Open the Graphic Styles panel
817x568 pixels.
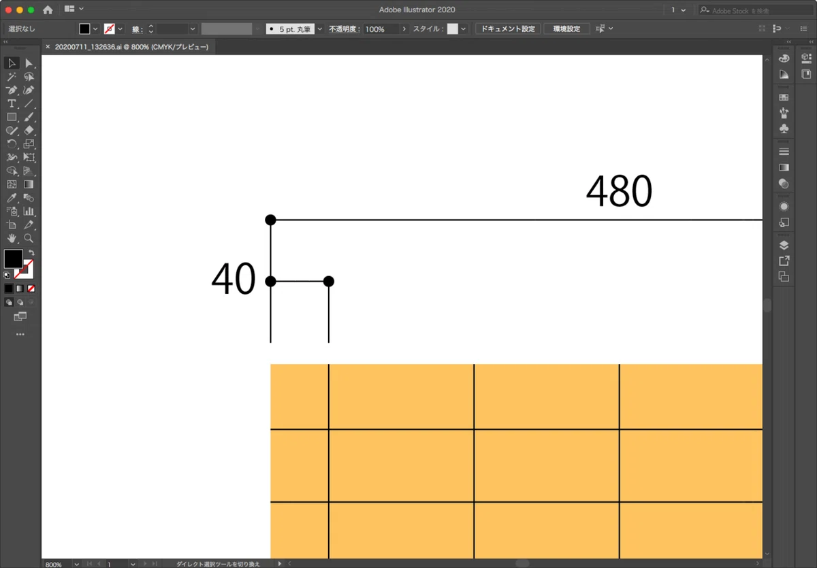pos(784,222)
